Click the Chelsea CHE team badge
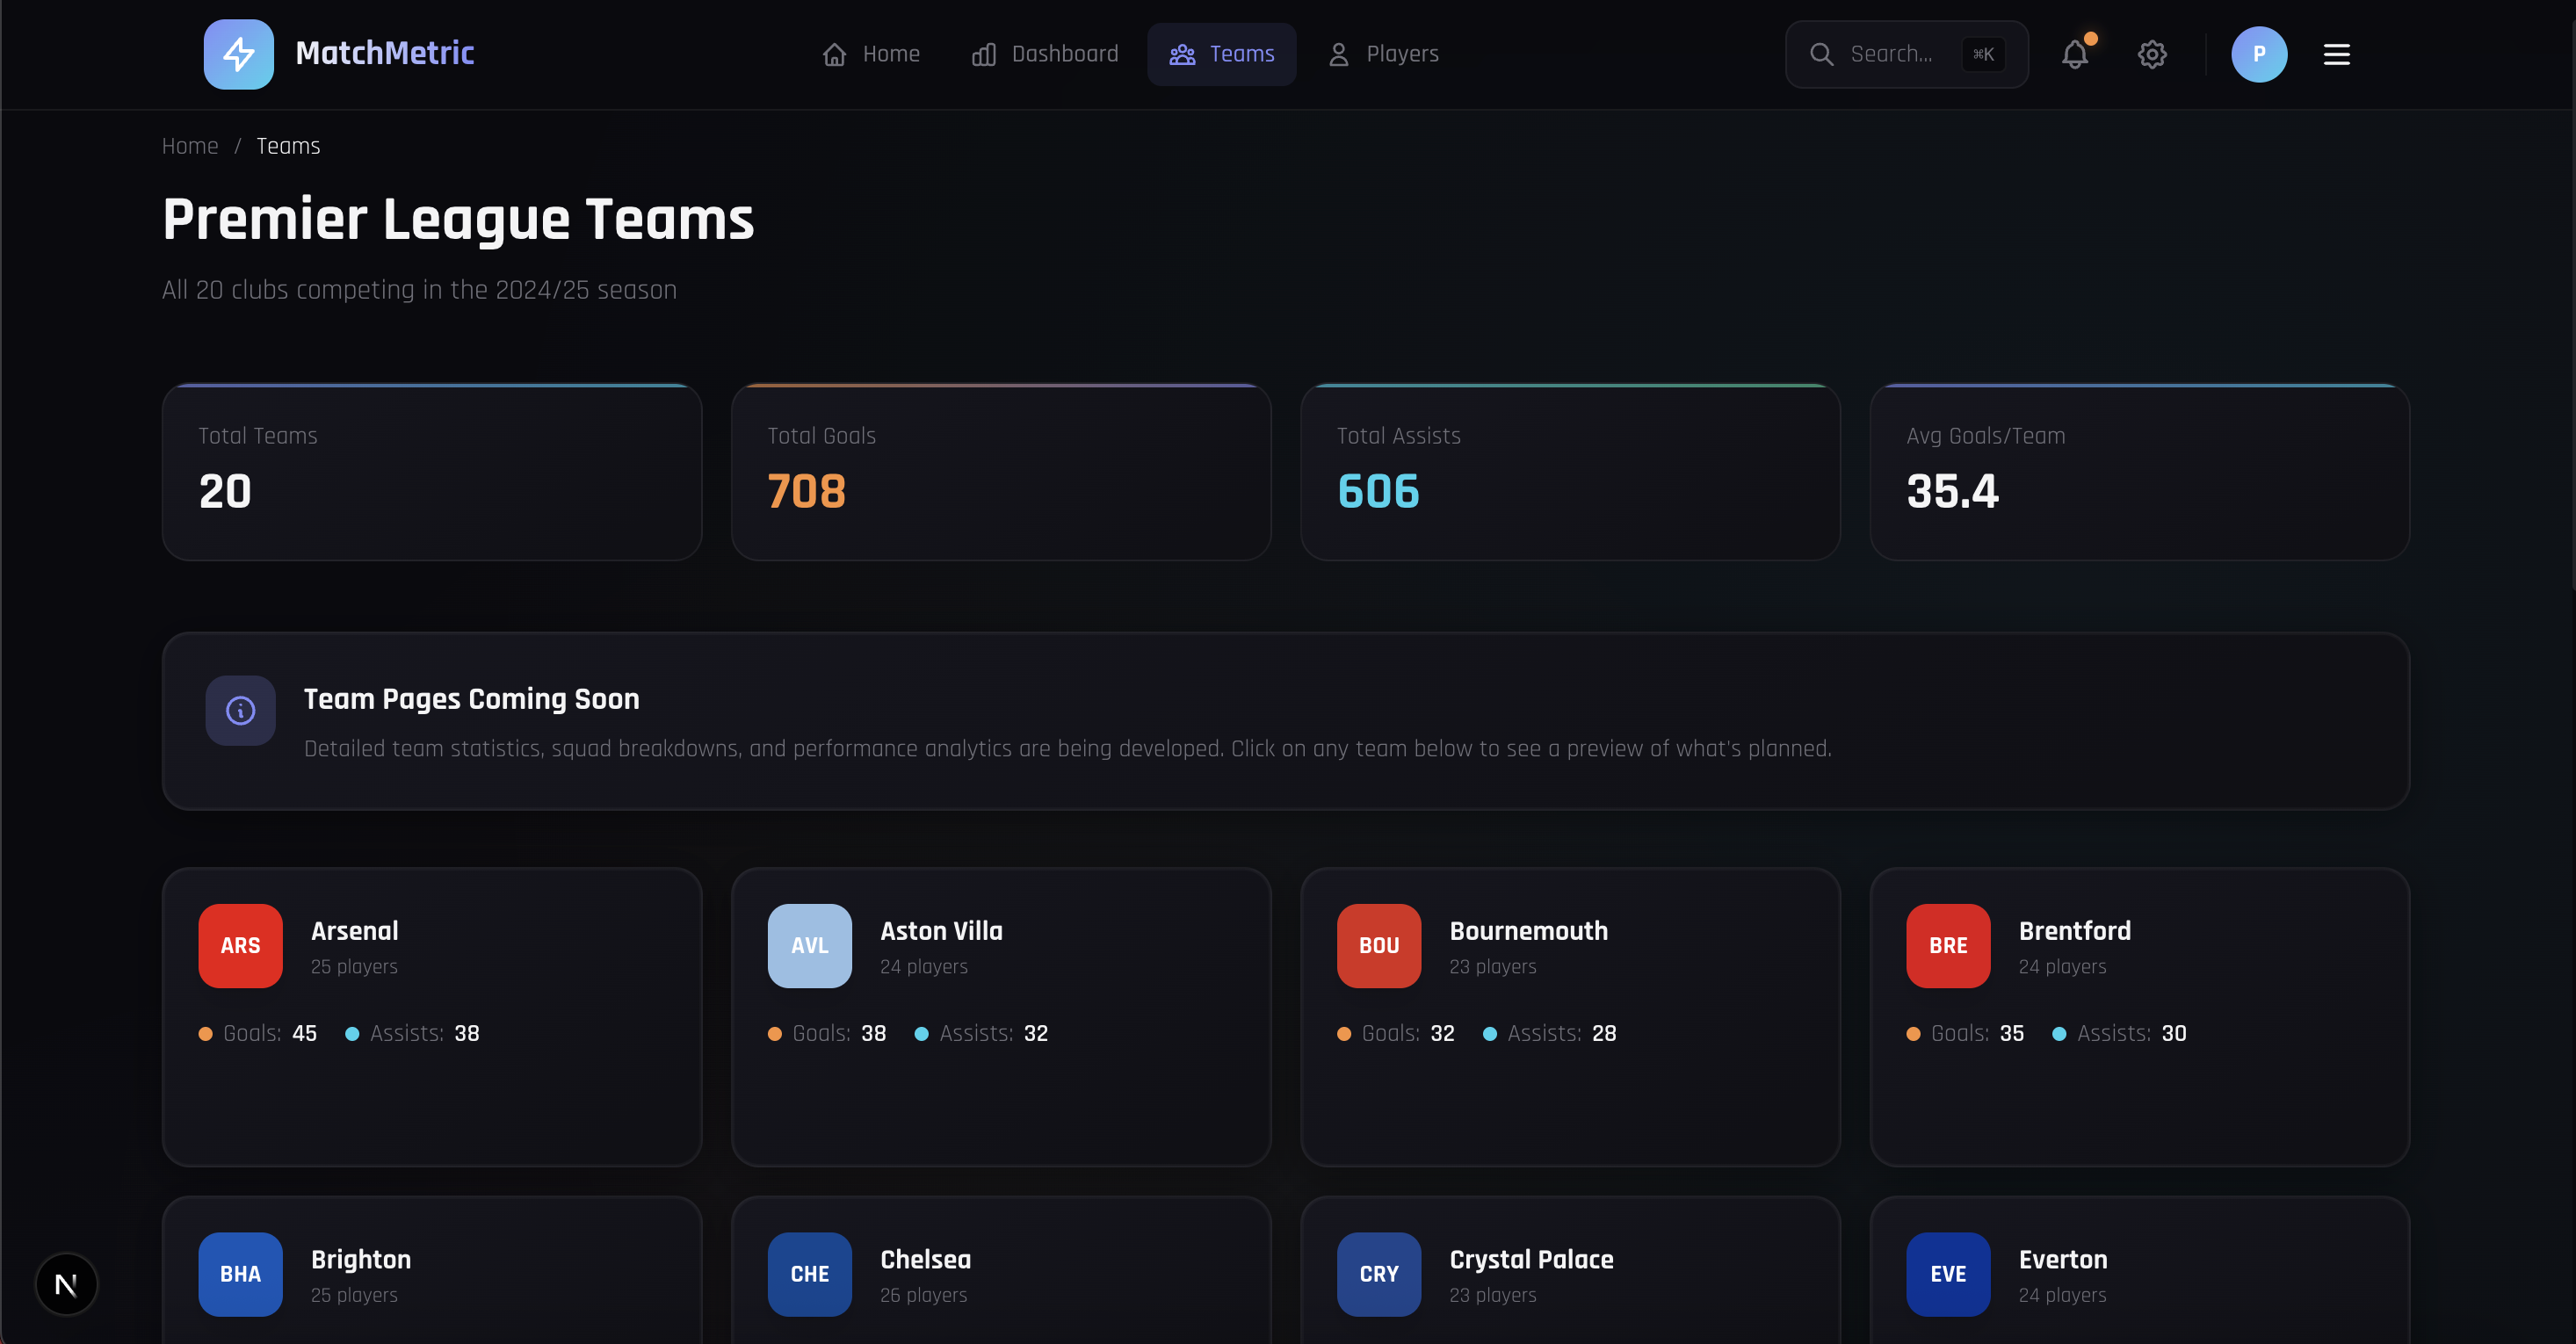Viewport: 2576px width, 1344px height. coord(808,1274)
